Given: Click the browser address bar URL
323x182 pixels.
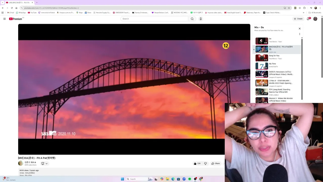Looking at the screenshot, I should [x=51, y=8].
